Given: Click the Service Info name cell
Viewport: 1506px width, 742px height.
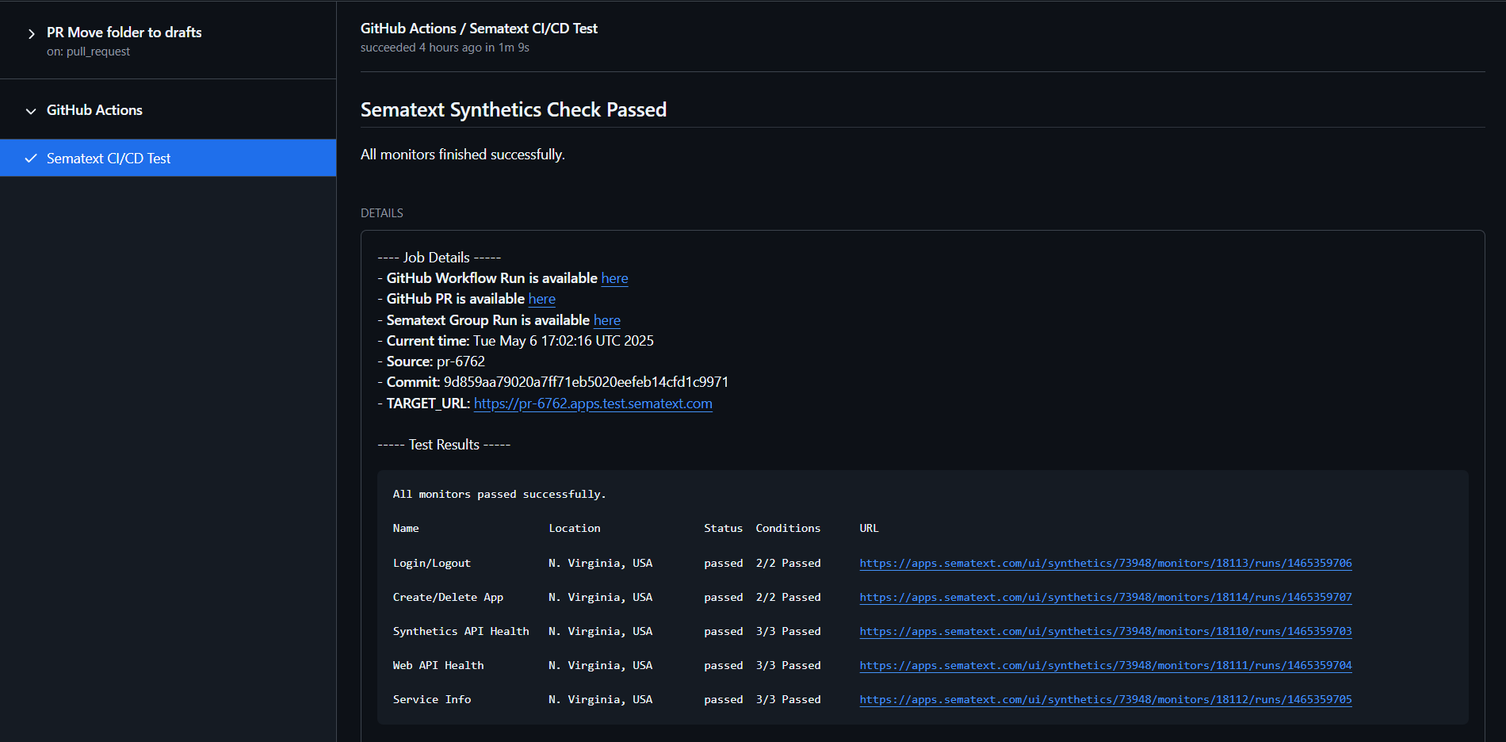Looking at the screenshot, I should click(x=432, y=699).
